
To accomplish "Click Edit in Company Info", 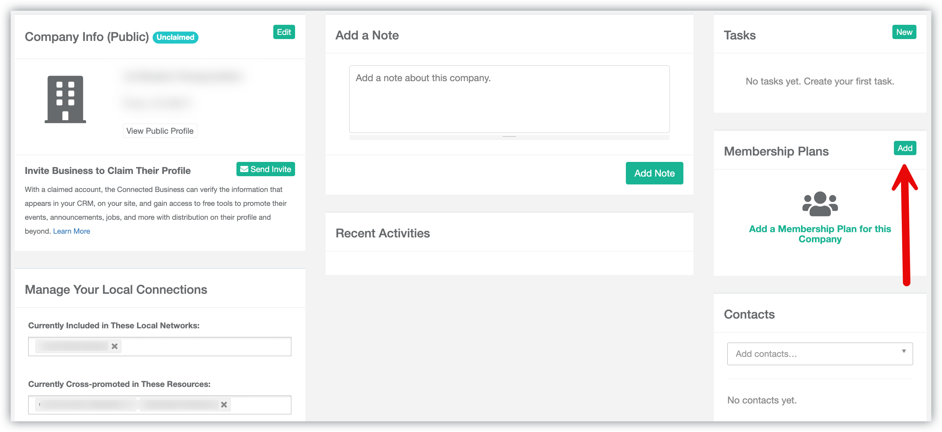I will (x=284, y=32).
